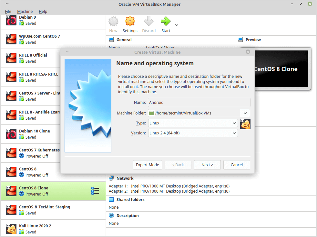
Task: Close the Create Virtual Machine dialog
Action: click(248, 52)
